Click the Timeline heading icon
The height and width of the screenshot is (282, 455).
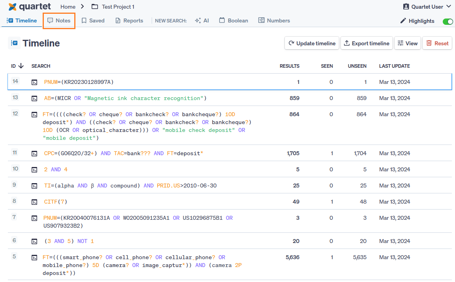click(14, 43)
